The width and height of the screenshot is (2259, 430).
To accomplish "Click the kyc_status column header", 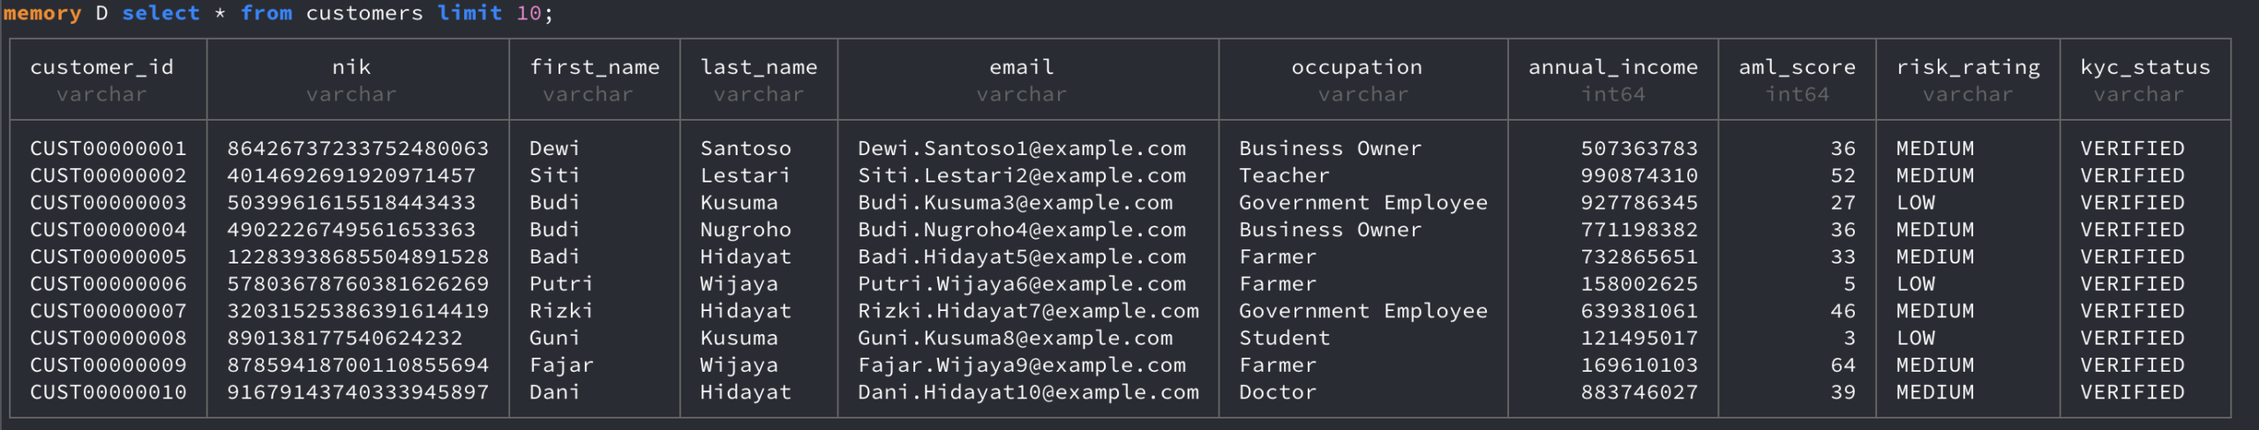I will (2144, 67).
